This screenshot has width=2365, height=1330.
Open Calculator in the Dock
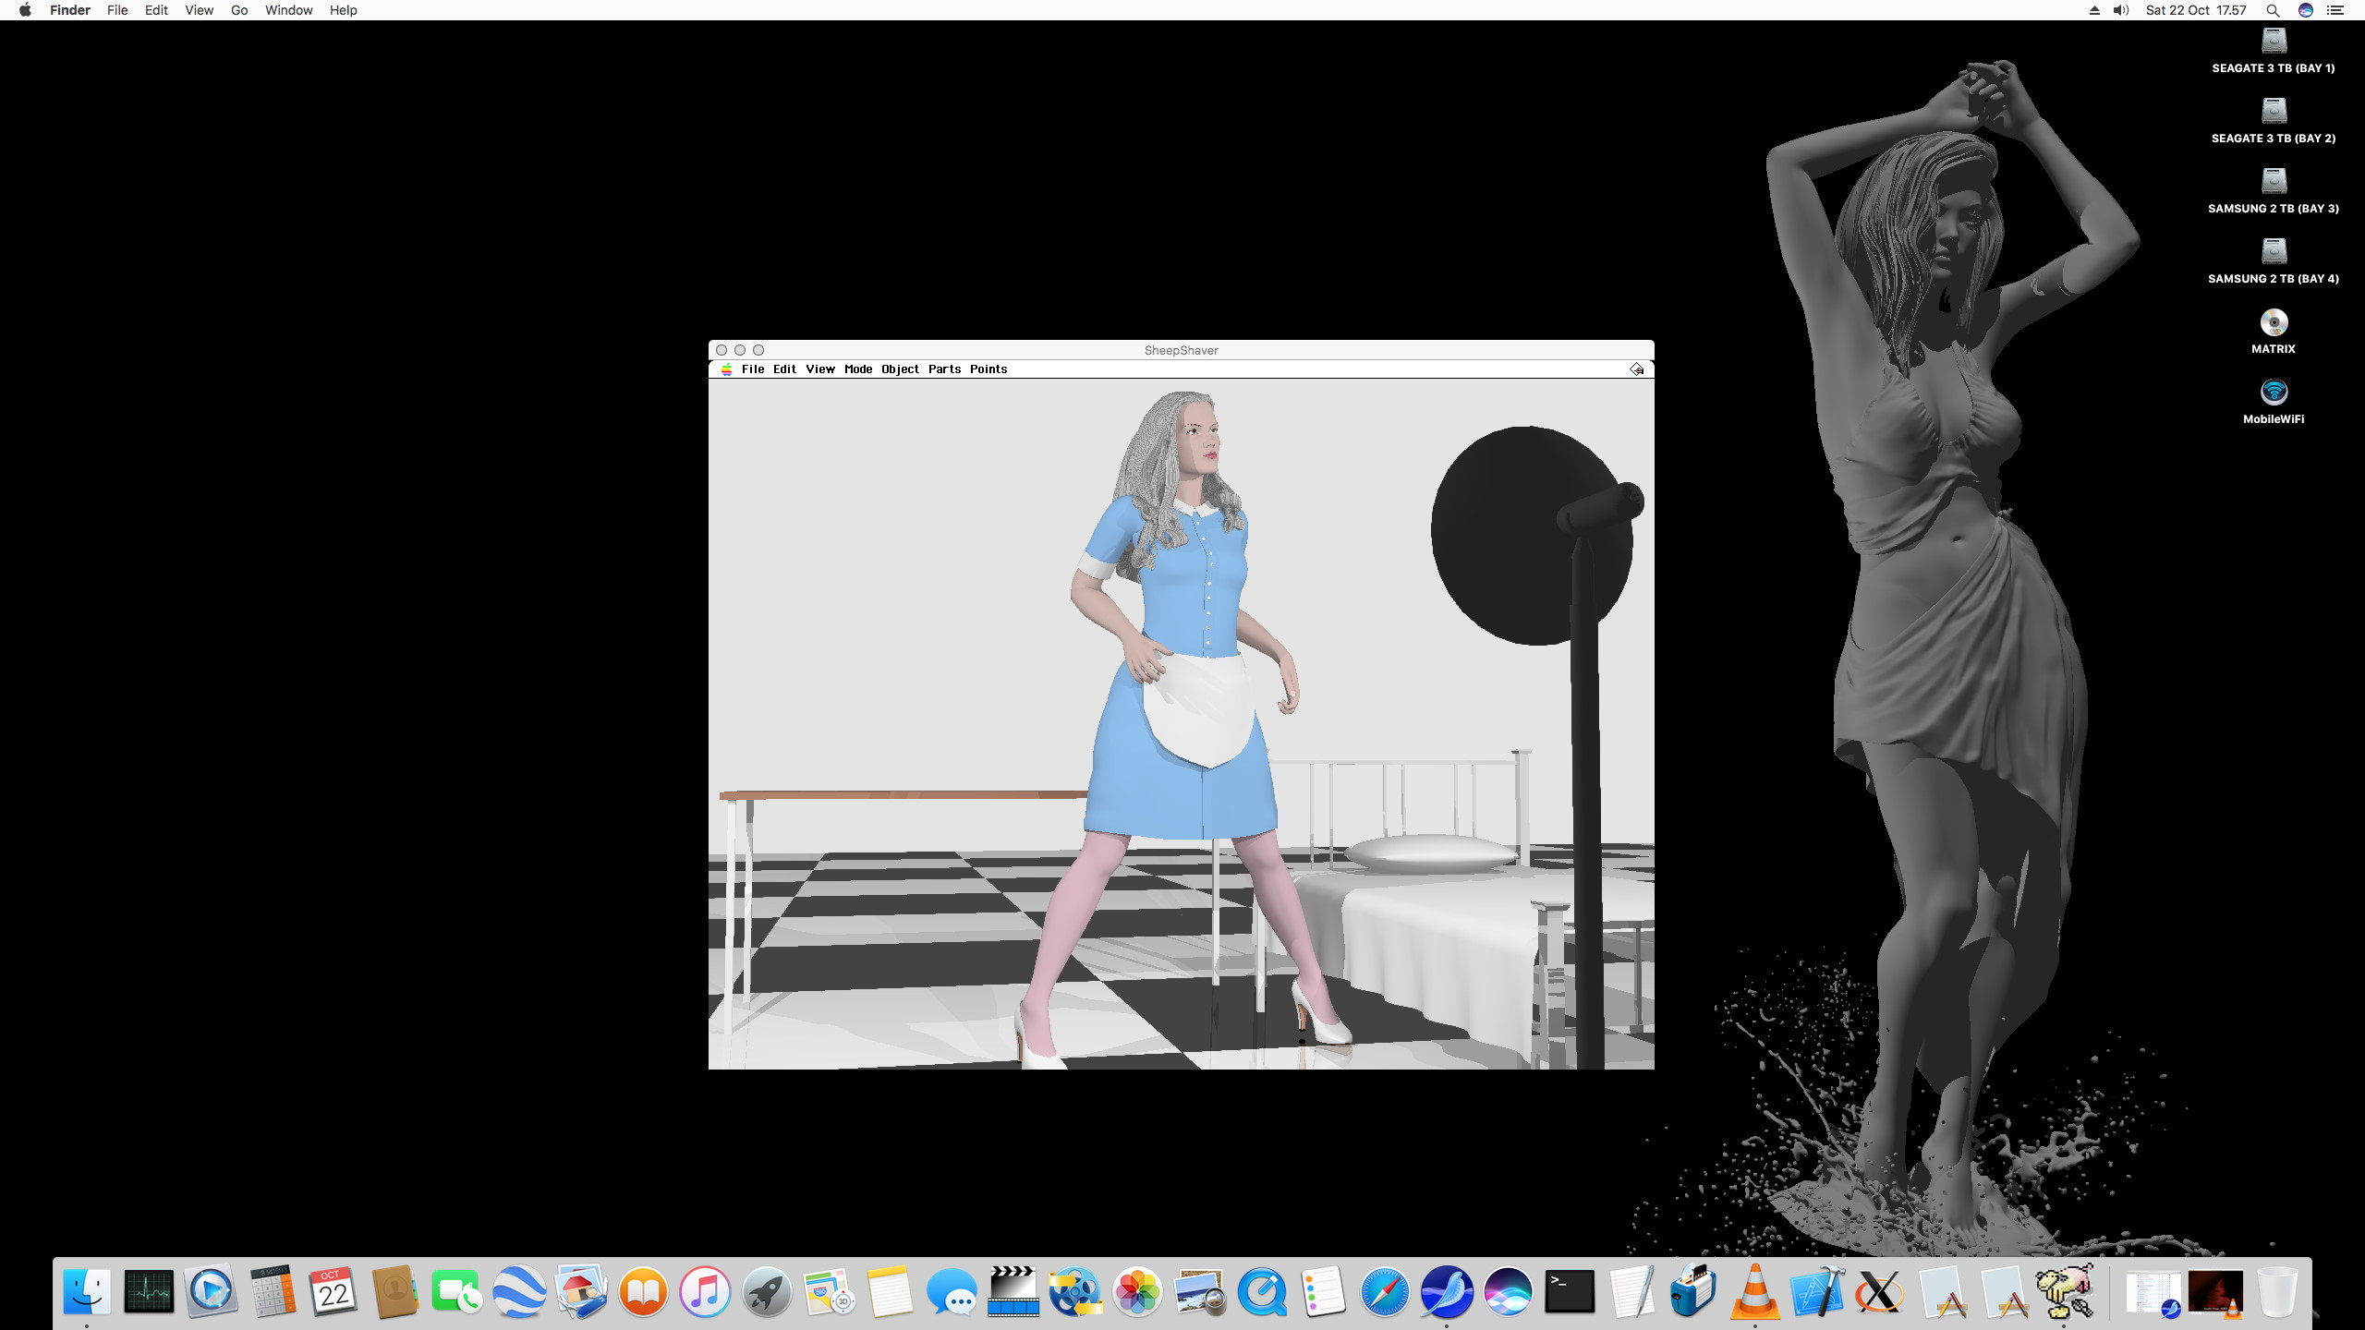click(273, 1291)
